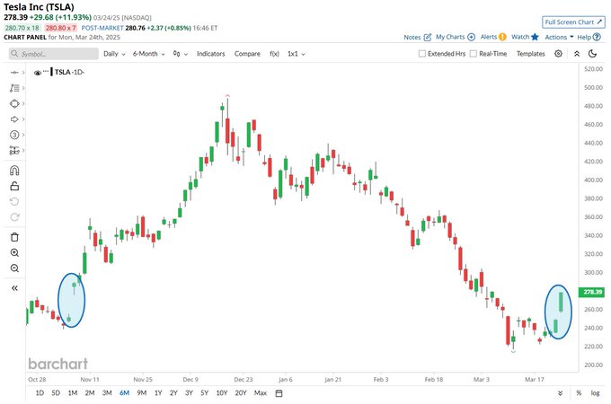Open the Help link
Screen dimensions: 611x404
pos(589,37)
